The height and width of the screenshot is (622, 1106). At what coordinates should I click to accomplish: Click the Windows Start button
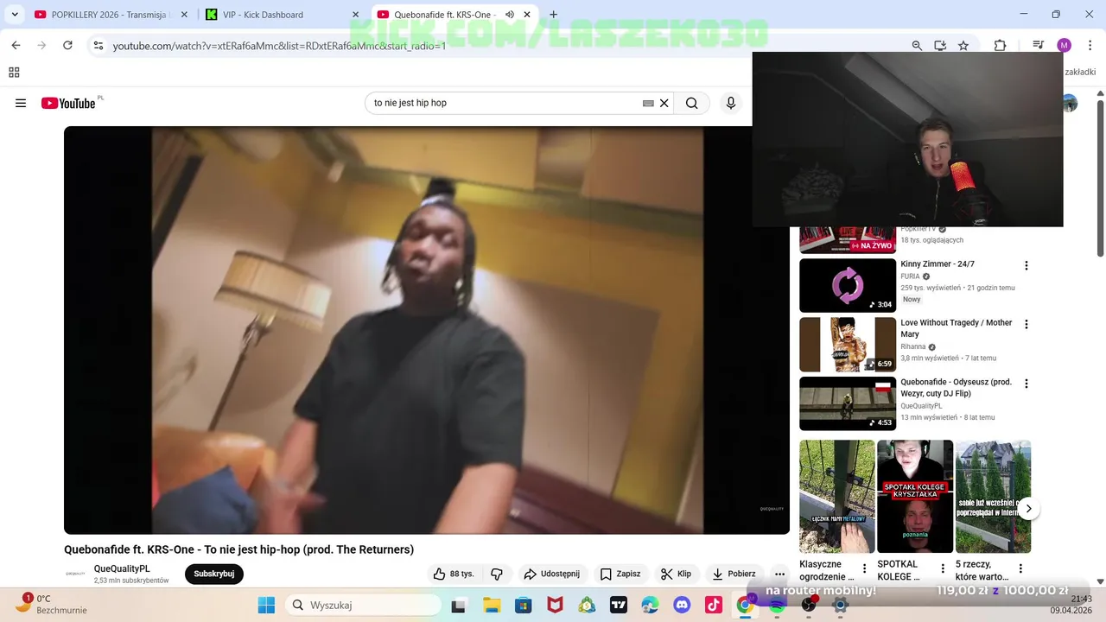pyautogui.click(x=266, y=605)
